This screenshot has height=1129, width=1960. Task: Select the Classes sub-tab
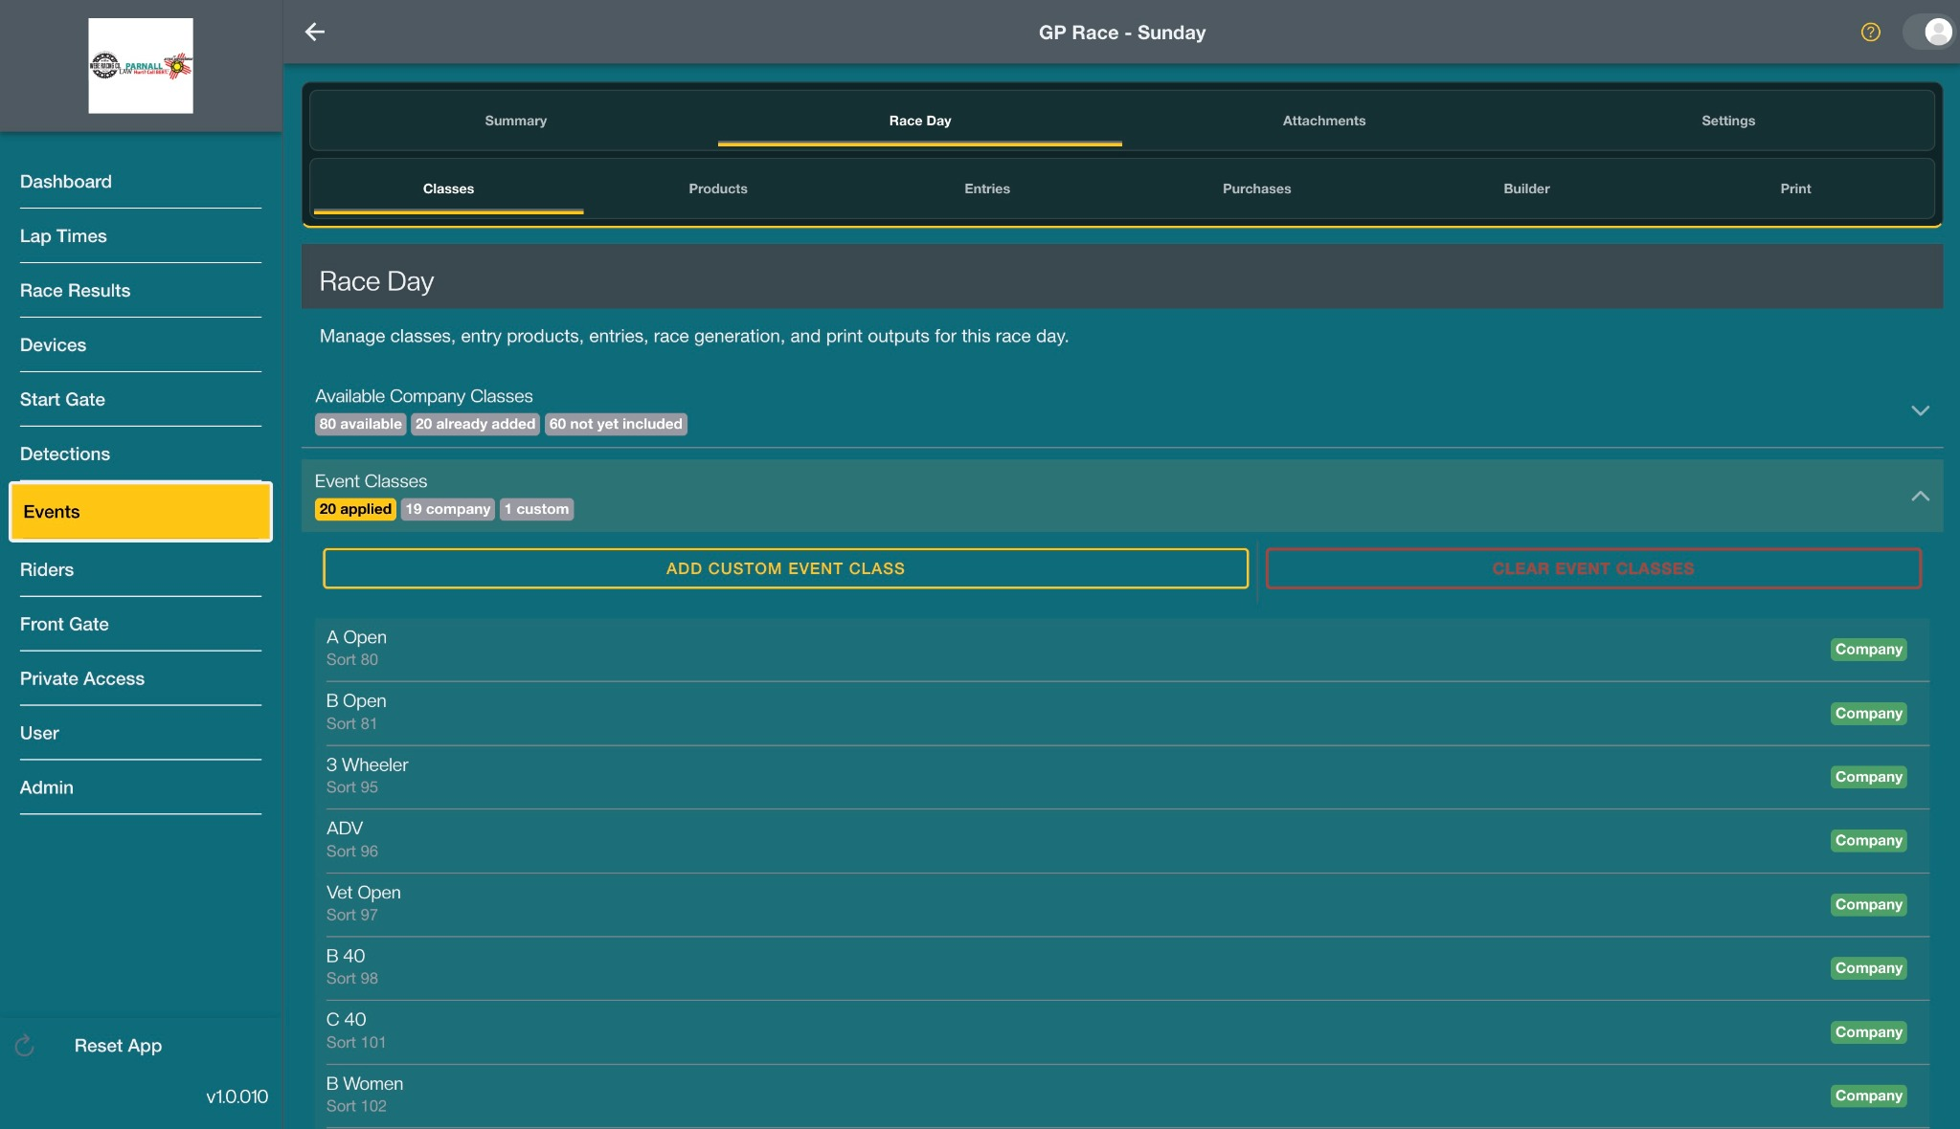(x=448, y=188)
